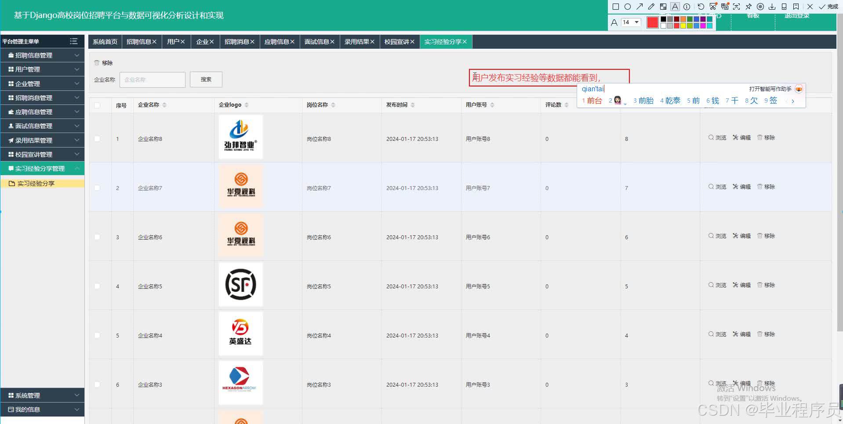Undo the last annotation
Image resolution: width=843 pixels, height=424 pixels.
tap(701, 7)
